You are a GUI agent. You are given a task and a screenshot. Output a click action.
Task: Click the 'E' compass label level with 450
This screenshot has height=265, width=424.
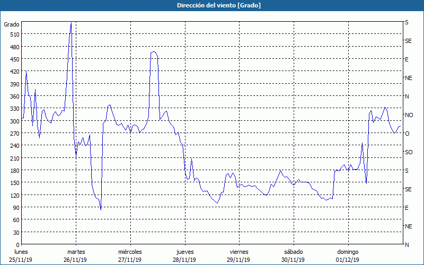pyautogui.click(x=407, y=59)
